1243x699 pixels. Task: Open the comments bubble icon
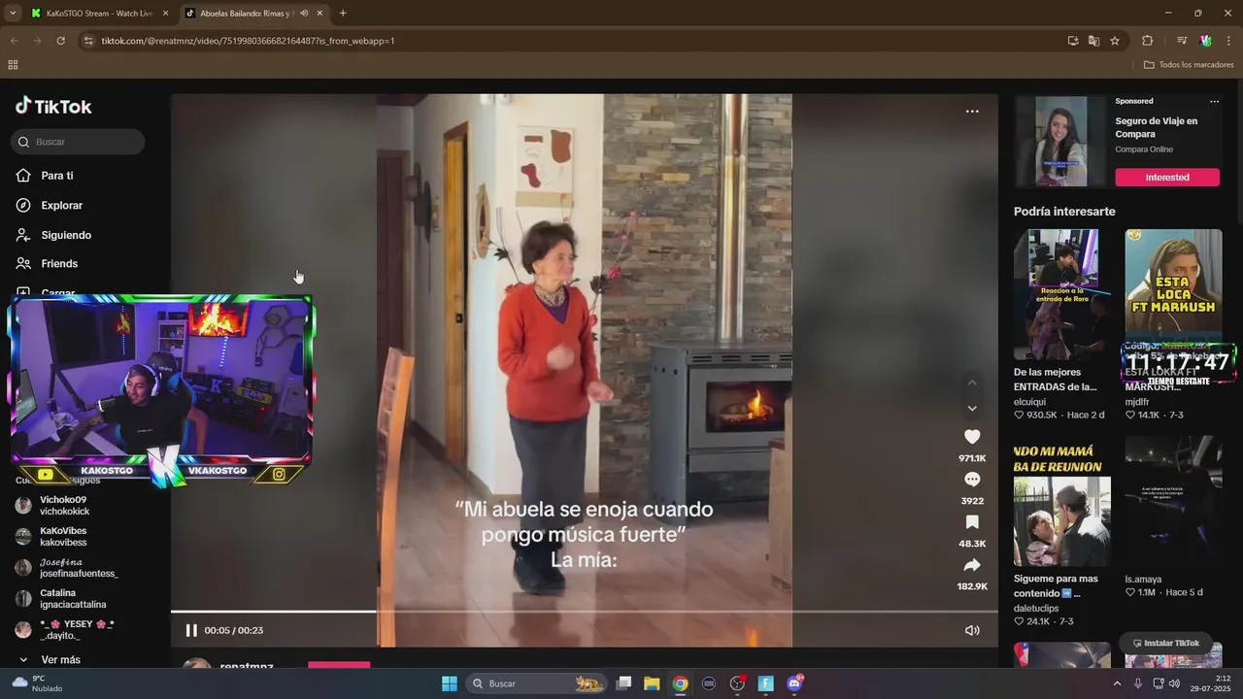[x=972, y=480]
